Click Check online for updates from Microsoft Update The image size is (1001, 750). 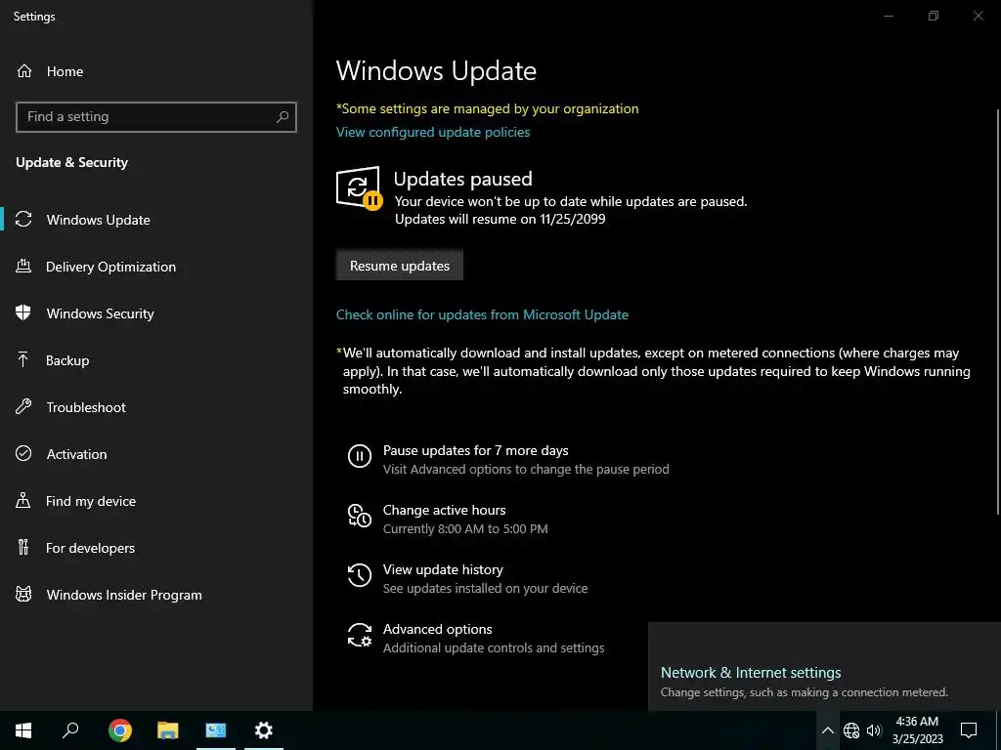tap(482, 314)
